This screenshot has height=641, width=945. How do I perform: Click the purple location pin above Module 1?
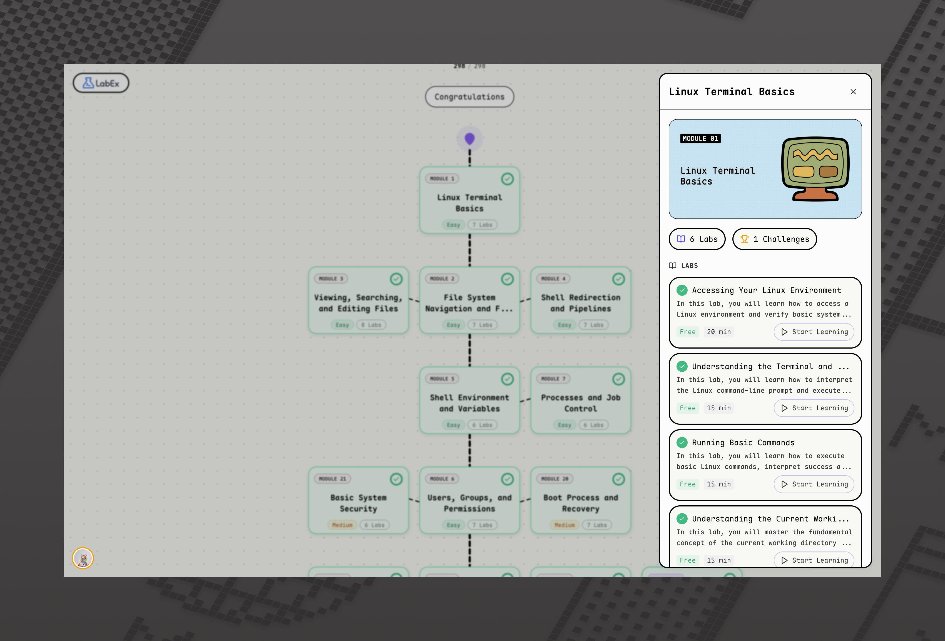pos(470,138)
